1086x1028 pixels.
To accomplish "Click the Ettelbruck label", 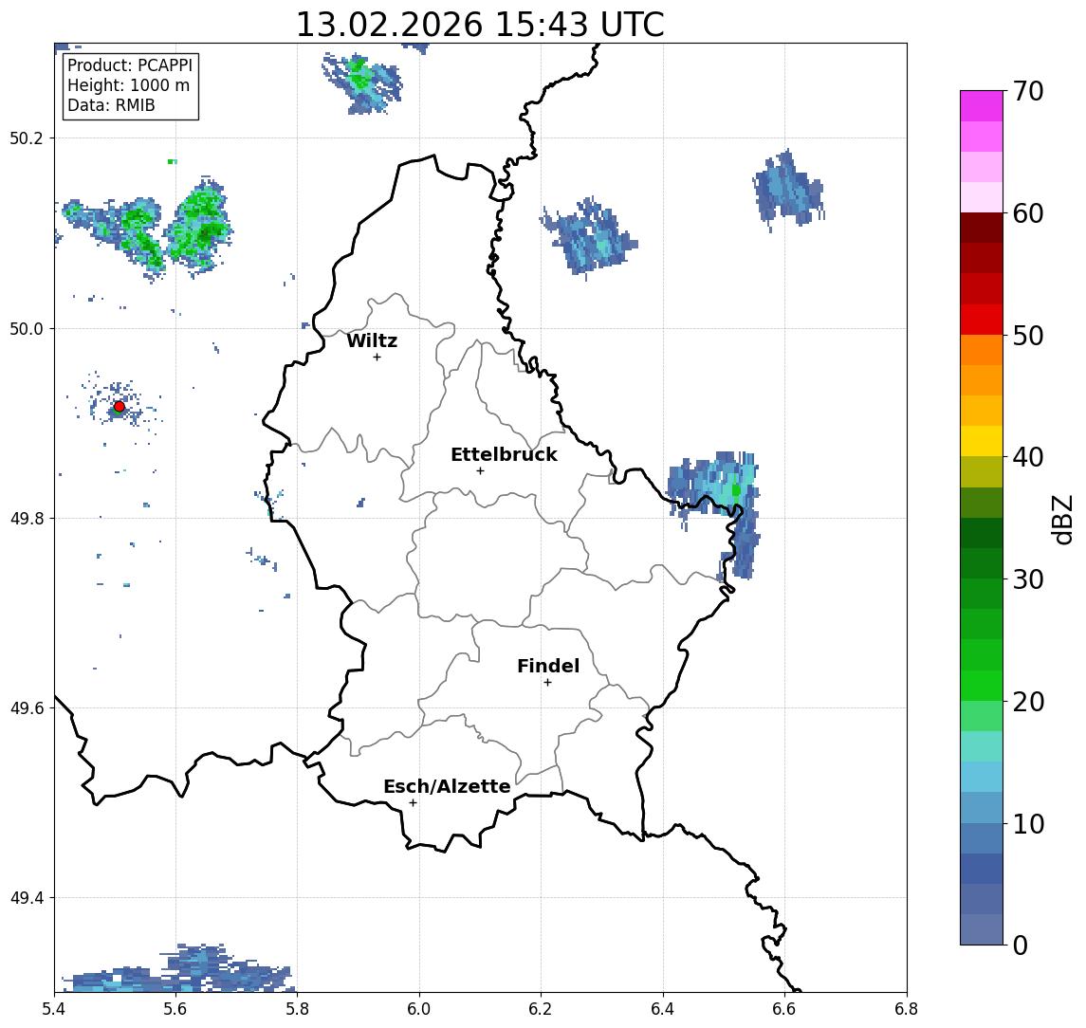I will pyautogui.click(x=504, y=454).
